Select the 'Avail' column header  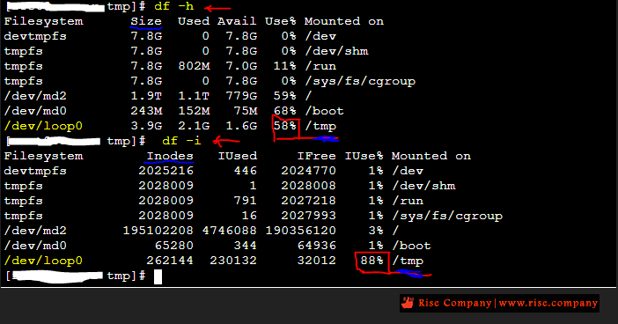point(237,21)
